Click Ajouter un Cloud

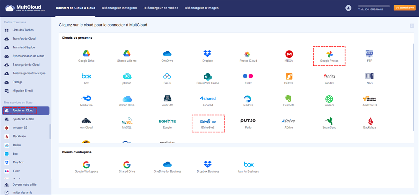(25, 110)
